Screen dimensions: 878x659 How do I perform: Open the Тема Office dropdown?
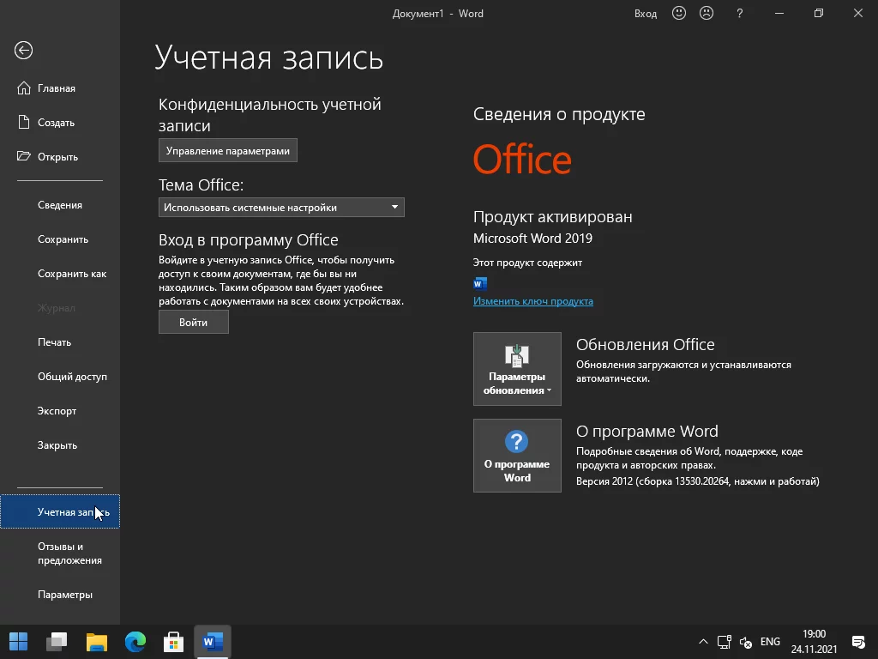click(x=281, y=208)
